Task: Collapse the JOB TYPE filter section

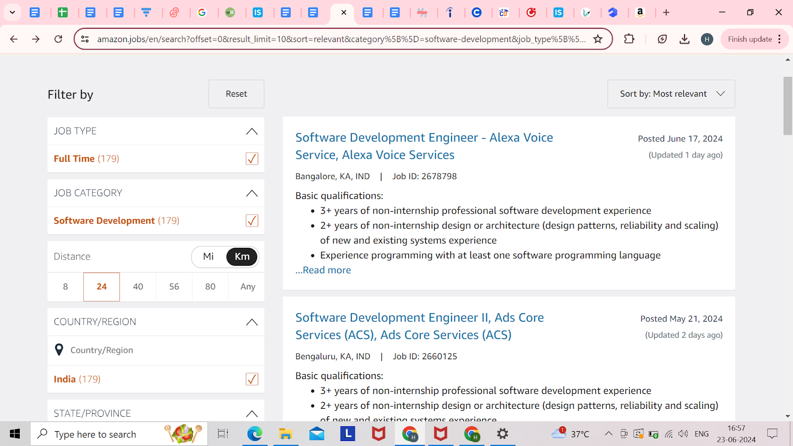Action: tap(252, 131)
